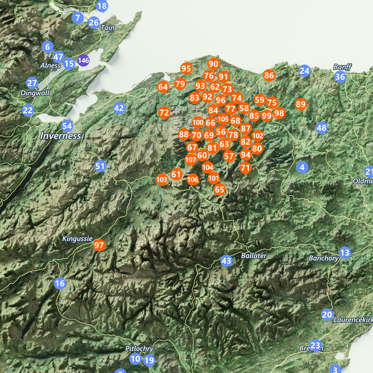The width and height of the screenshot is (373, 373).
Task: Click the Pitlochry town label
Action: (x=139, y=349)
